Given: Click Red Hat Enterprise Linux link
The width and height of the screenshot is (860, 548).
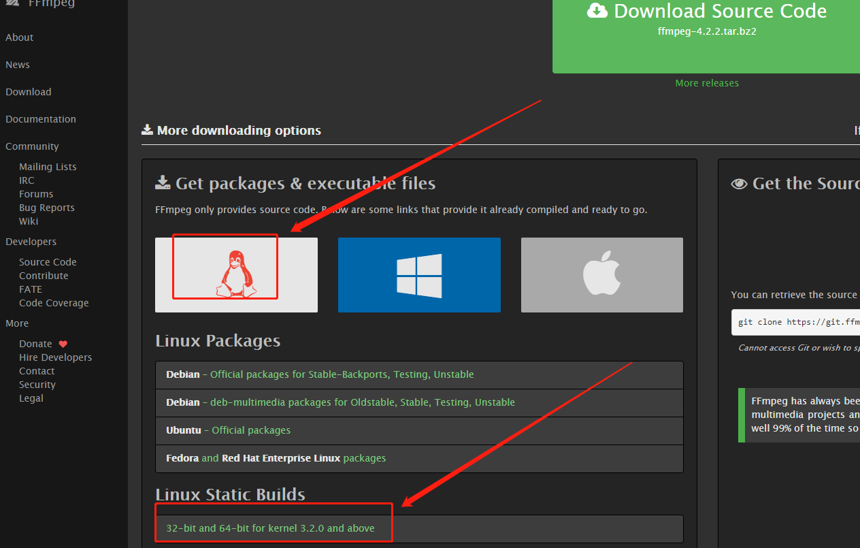Looking at the screenshot, I should (281, 458).
